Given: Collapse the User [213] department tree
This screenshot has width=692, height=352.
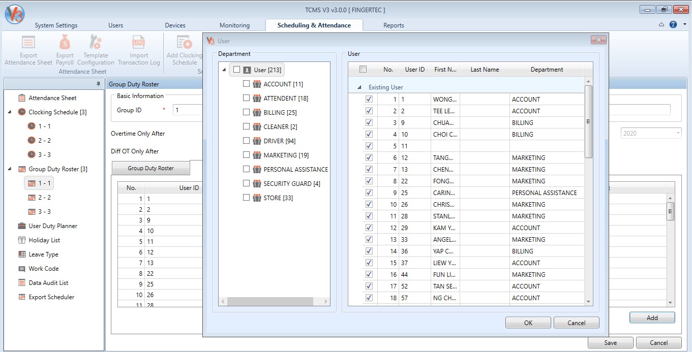Looking at the screenshot, I should (224, 70).
